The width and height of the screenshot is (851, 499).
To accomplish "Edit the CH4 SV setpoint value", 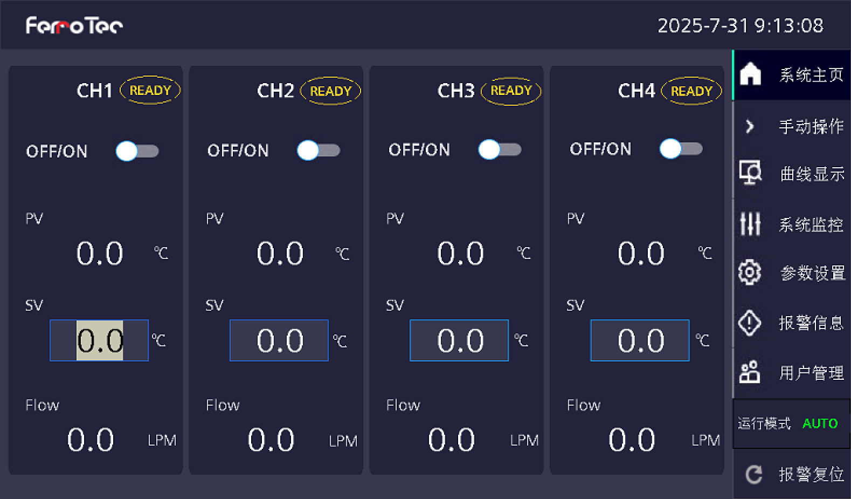I will pos(640,340).
